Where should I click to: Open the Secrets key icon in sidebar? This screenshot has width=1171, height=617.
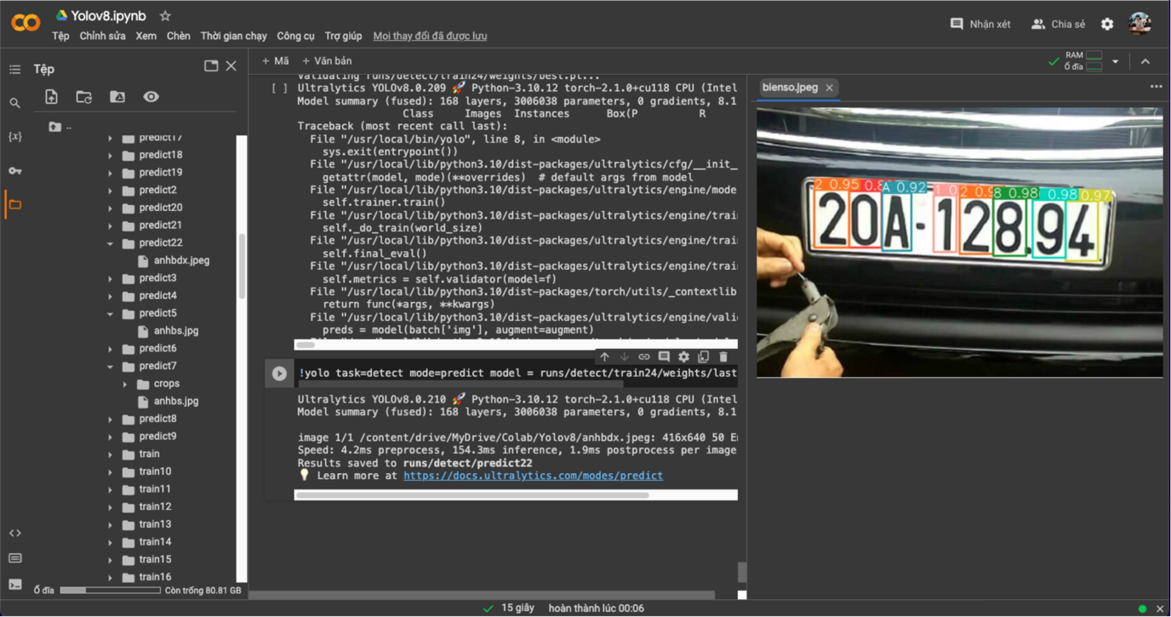pos(14,171)
